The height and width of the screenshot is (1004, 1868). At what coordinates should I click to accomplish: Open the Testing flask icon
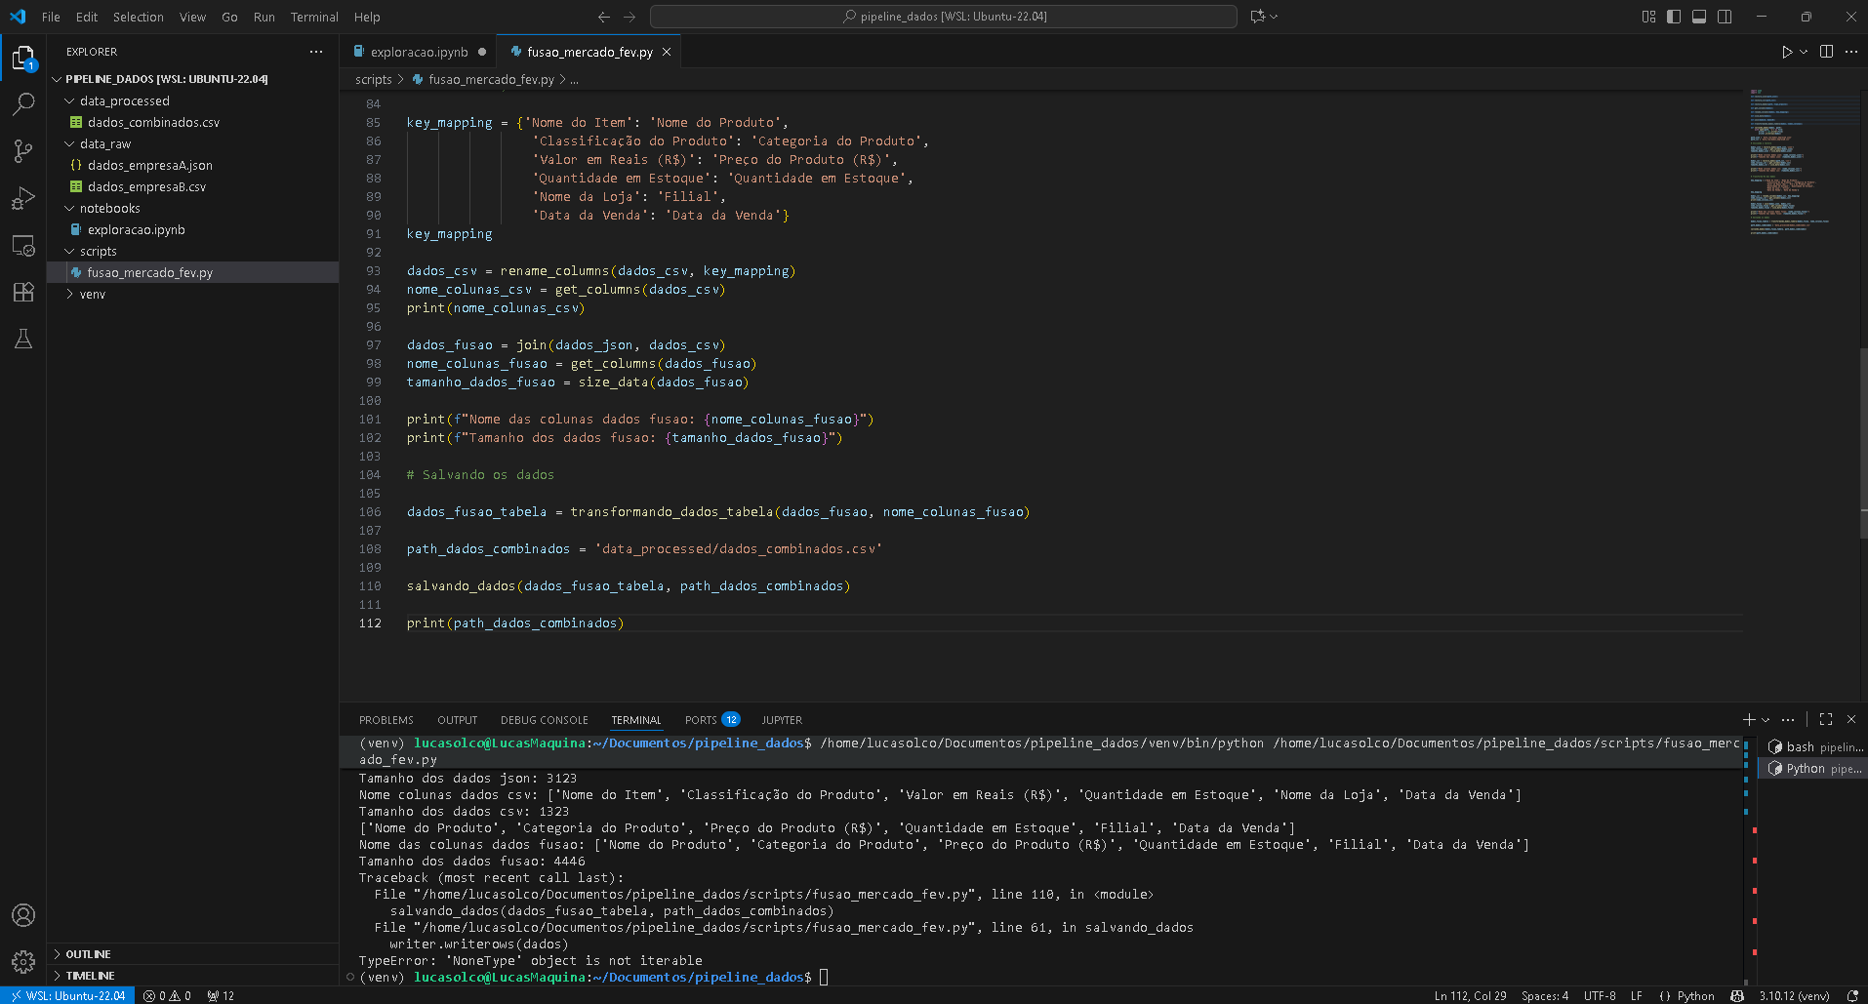point(23,339)
